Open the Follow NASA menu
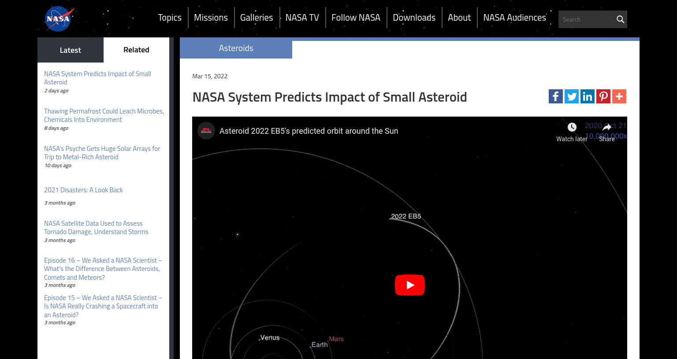Image resolution: width=677 pixels, height=359 pixels. (356, 18)
